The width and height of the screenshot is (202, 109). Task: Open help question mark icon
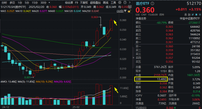click(125, 3)
